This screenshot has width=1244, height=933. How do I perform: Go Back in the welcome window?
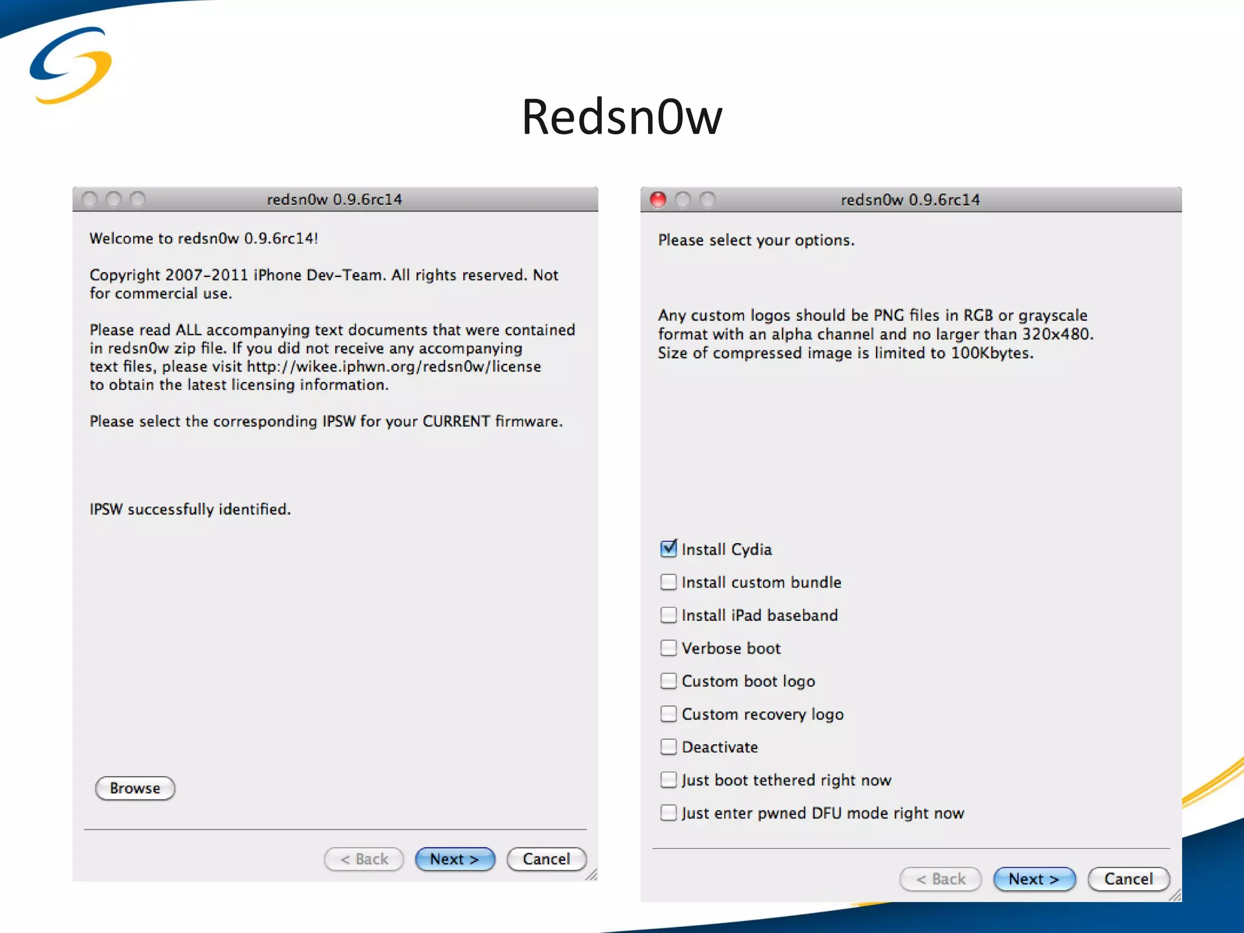(364, 859)
